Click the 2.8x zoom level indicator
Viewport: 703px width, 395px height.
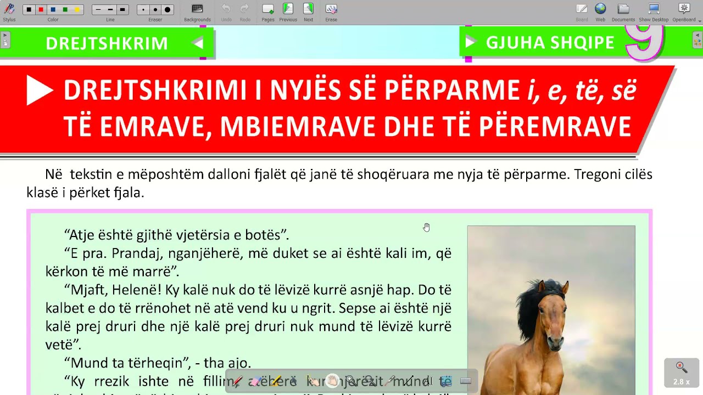(681, 374)
